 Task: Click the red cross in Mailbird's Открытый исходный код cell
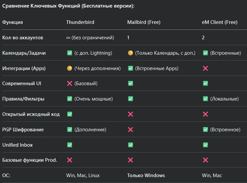point(131,114)
